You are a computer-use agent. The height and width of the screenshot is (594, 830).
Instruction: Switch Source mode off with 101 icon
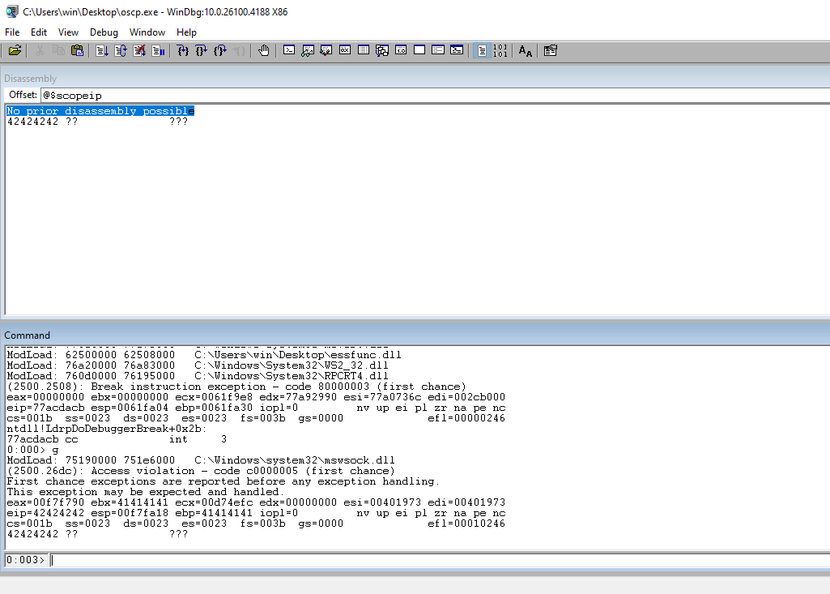coord(500,50)
